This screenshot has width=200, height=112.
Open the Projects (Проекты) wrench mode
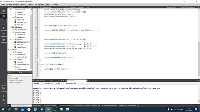pyautogui.click(x=3, y=35)
